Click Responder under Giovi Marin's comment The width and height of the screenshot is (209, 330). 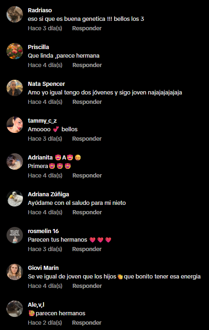[87, 286]
